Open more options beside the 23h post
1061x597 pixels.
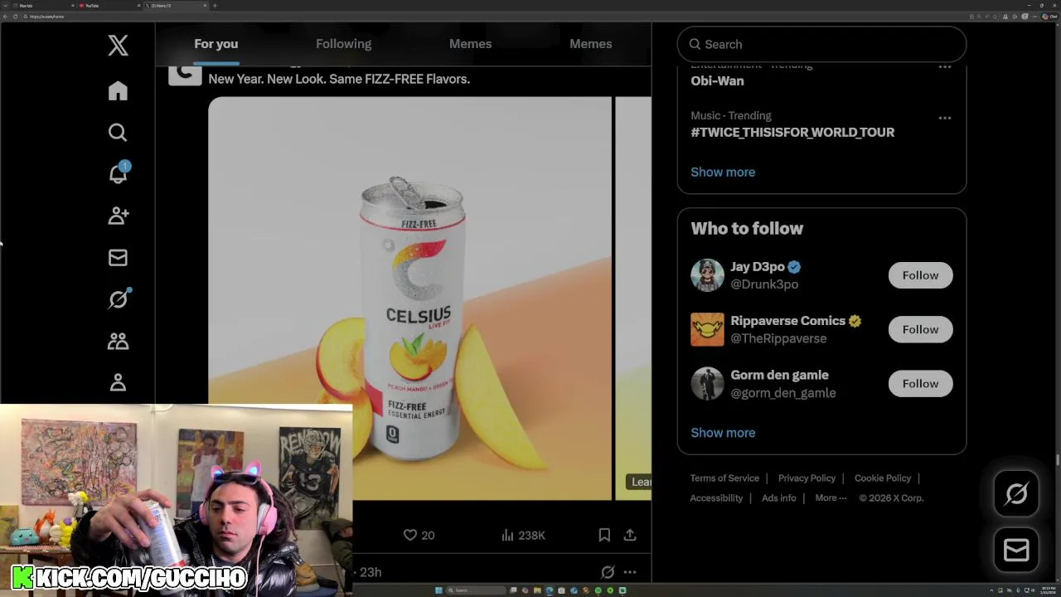tap(630, 572)
